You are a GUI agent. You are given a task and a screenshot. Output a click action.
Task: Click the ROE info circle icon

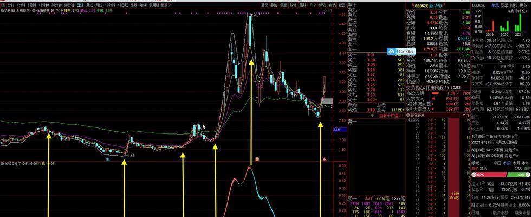click(x=482, y=83)
